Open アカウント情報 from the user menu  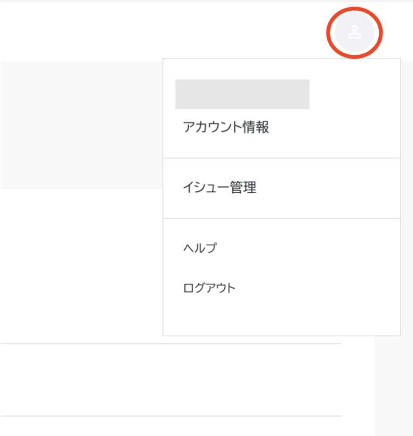[x=226, y=128]
